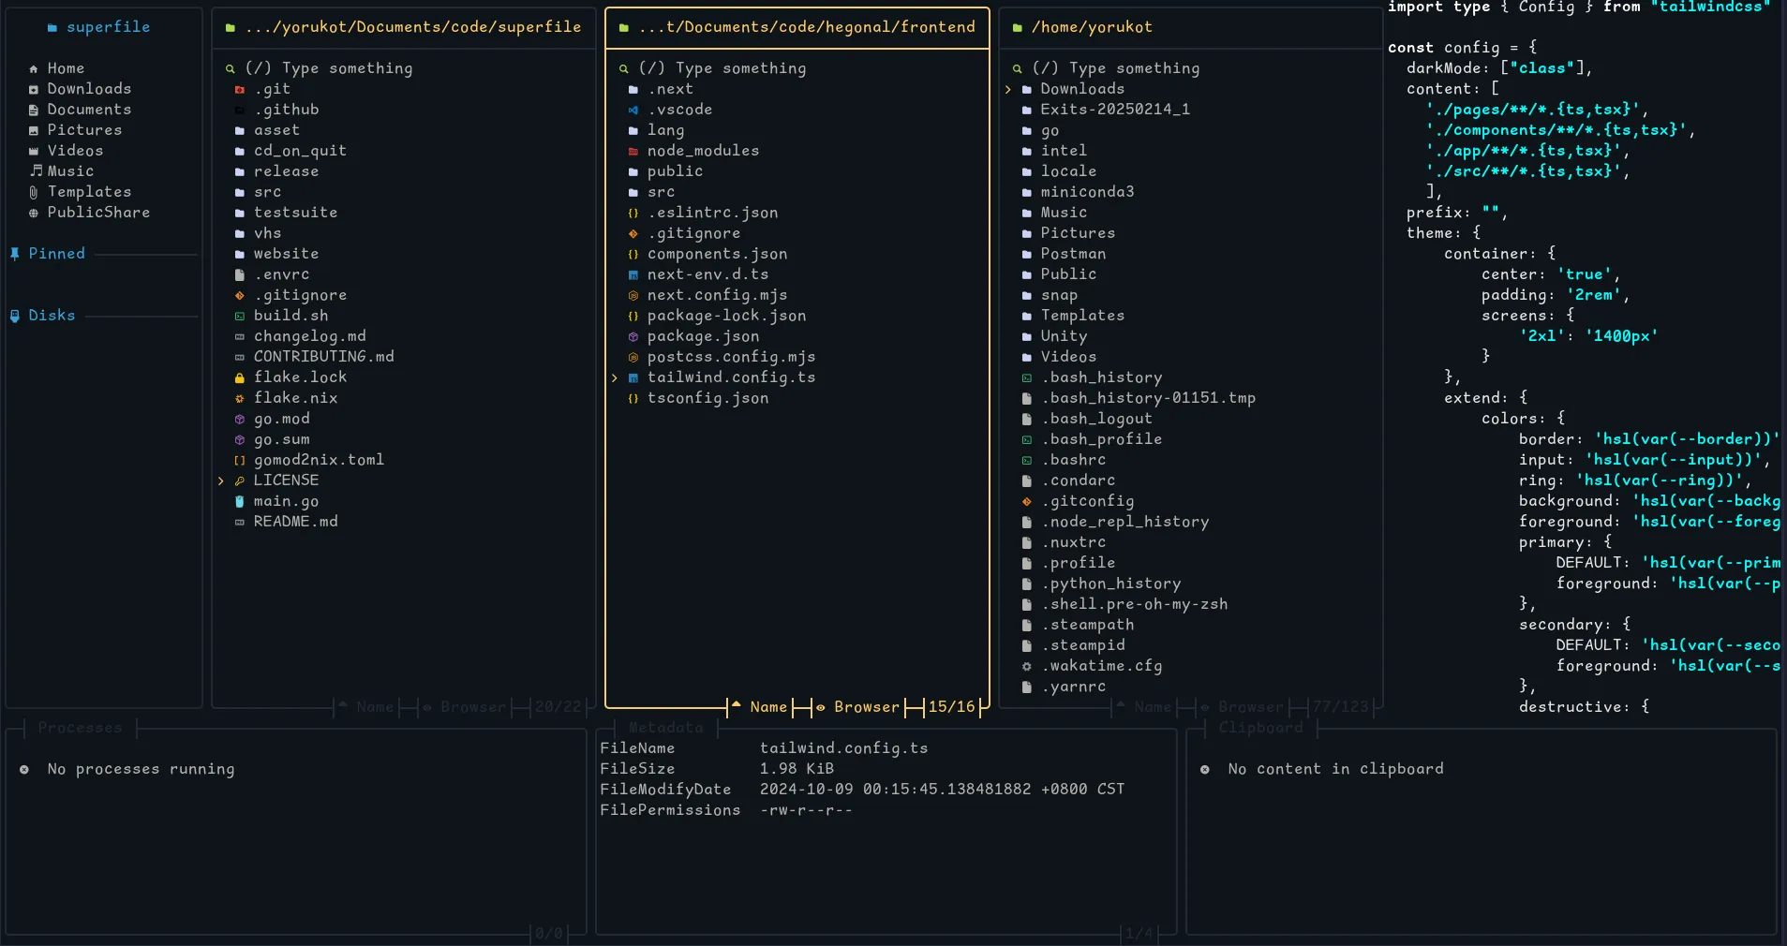Click the Go icon beside go.mod
1787x946 pixels.
point(239,419)
